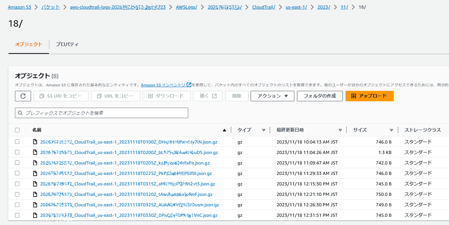449x225 pixels.
Task: Select checkbox for T0315Z log file
Action: 17,184
